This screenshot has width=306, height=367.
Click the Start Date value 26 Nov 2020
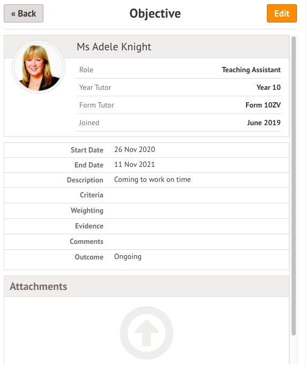[x=135, y=150]
